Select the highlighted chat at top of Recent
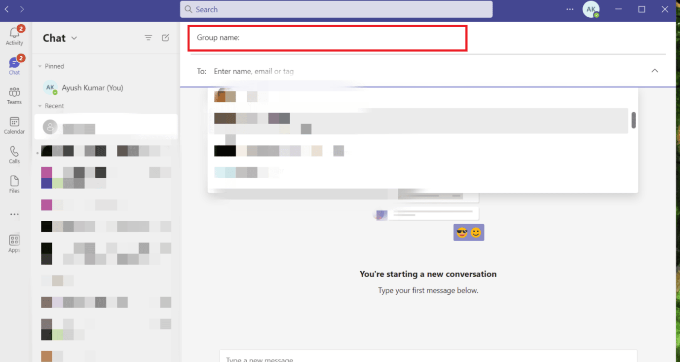 (x=105, y=127)
